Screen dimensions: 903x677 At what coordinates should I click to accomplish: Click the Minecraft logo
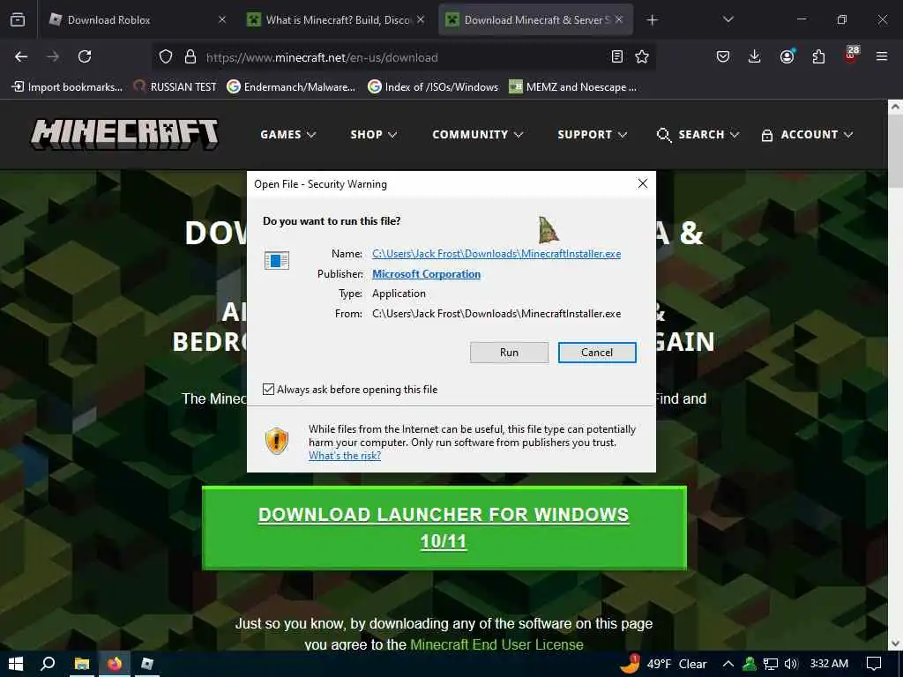tap(124, 134)
